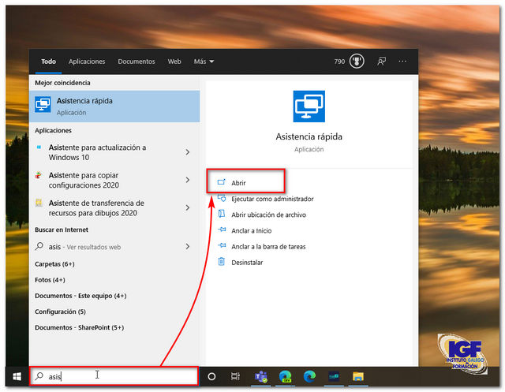This screenshot has width=505, height=392.
Task: Open File Explorer from the taskbar
Action: pyautogui.click(x=357, y=376)
